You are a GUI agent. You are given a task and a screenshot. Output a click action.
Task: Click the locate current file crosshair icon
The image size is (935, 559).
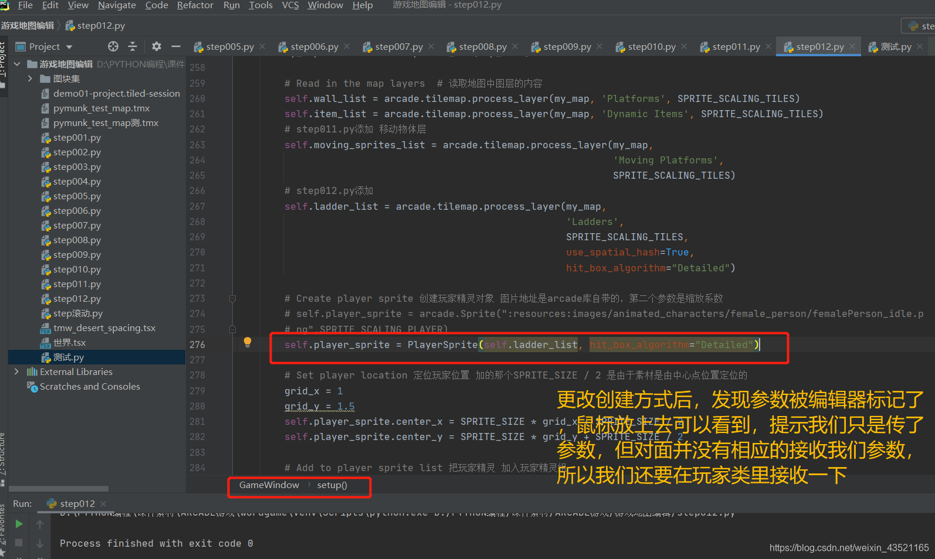[113, 46]
